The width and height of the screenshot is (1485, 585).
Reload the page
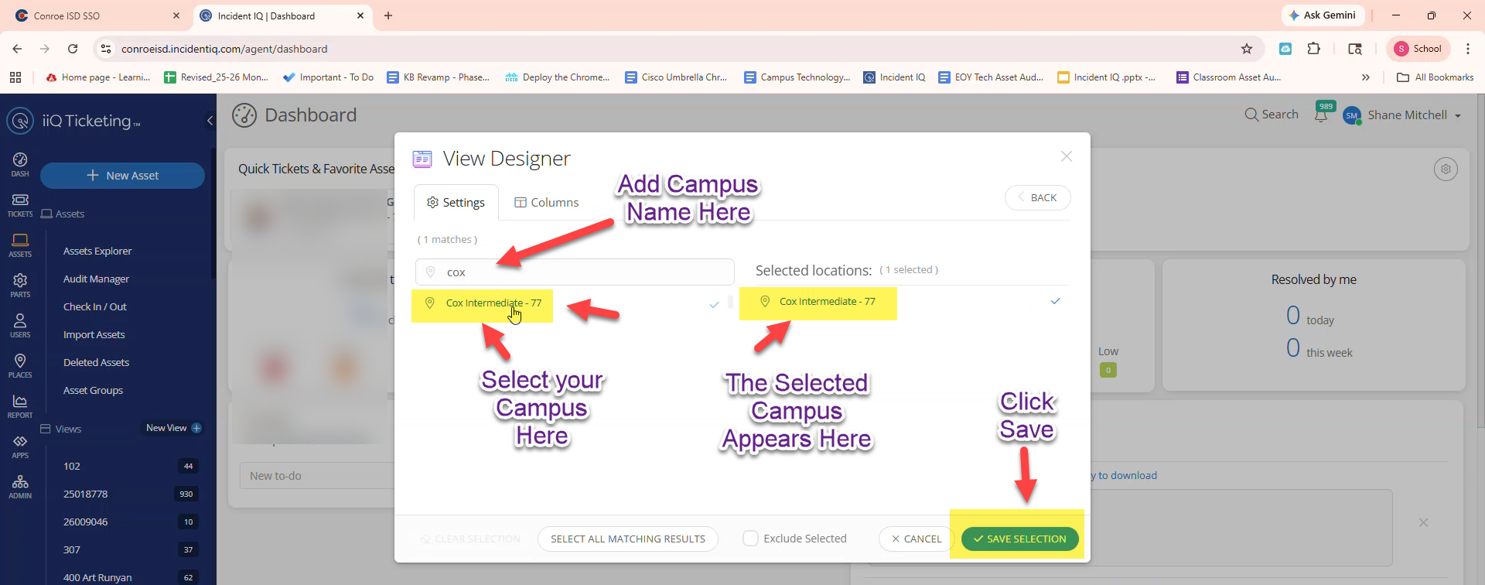[73, 49]
